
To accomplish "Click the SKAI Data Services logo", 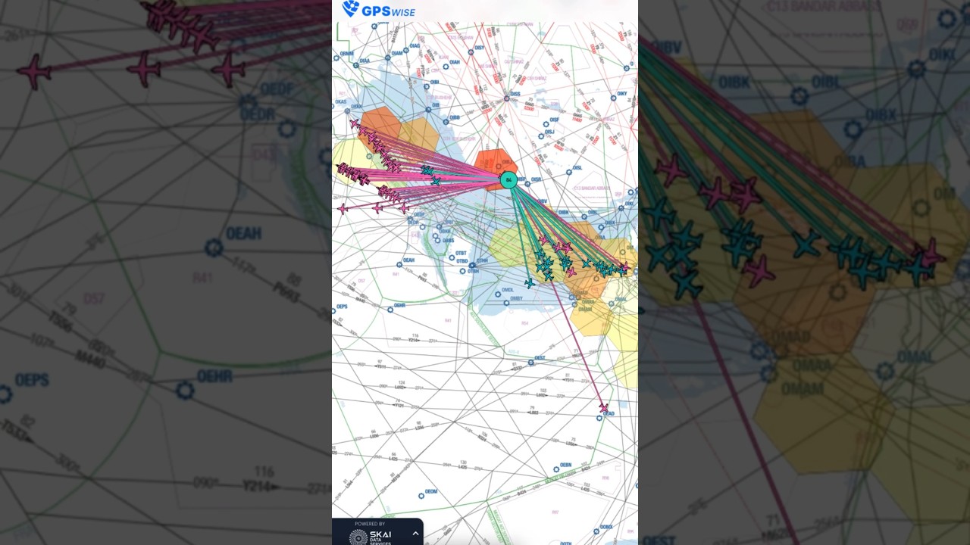I will click(371, 536).
